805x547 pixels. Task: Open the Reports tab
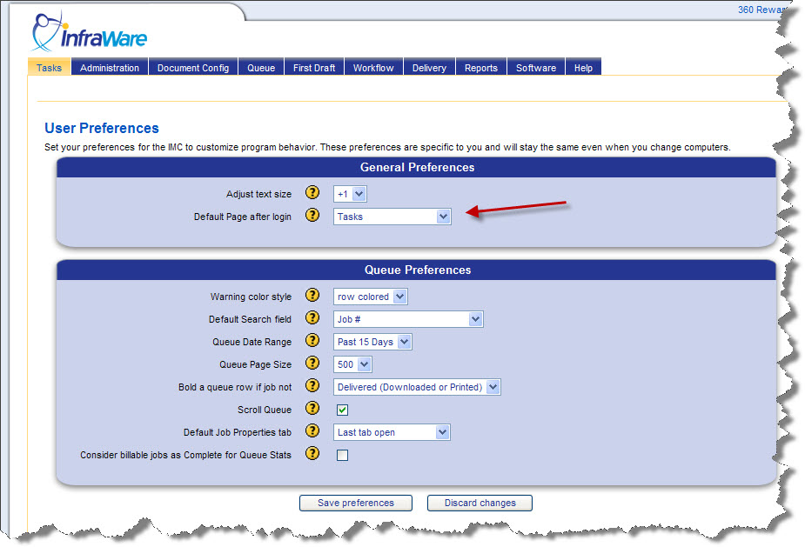(x=480, y=68)
